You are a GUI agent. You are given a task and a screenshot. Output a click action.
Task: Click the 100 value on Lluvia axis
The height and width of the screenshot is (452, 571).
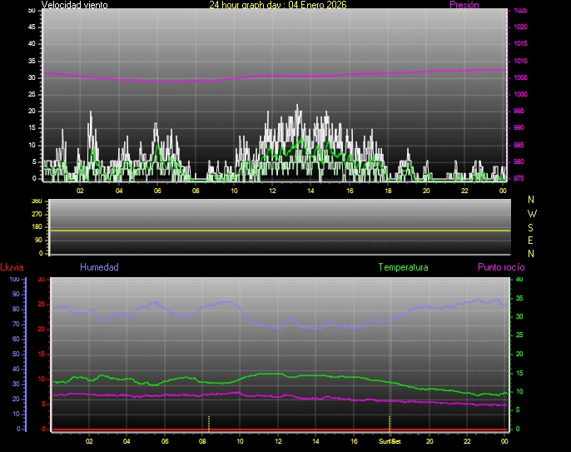[14, 280]
